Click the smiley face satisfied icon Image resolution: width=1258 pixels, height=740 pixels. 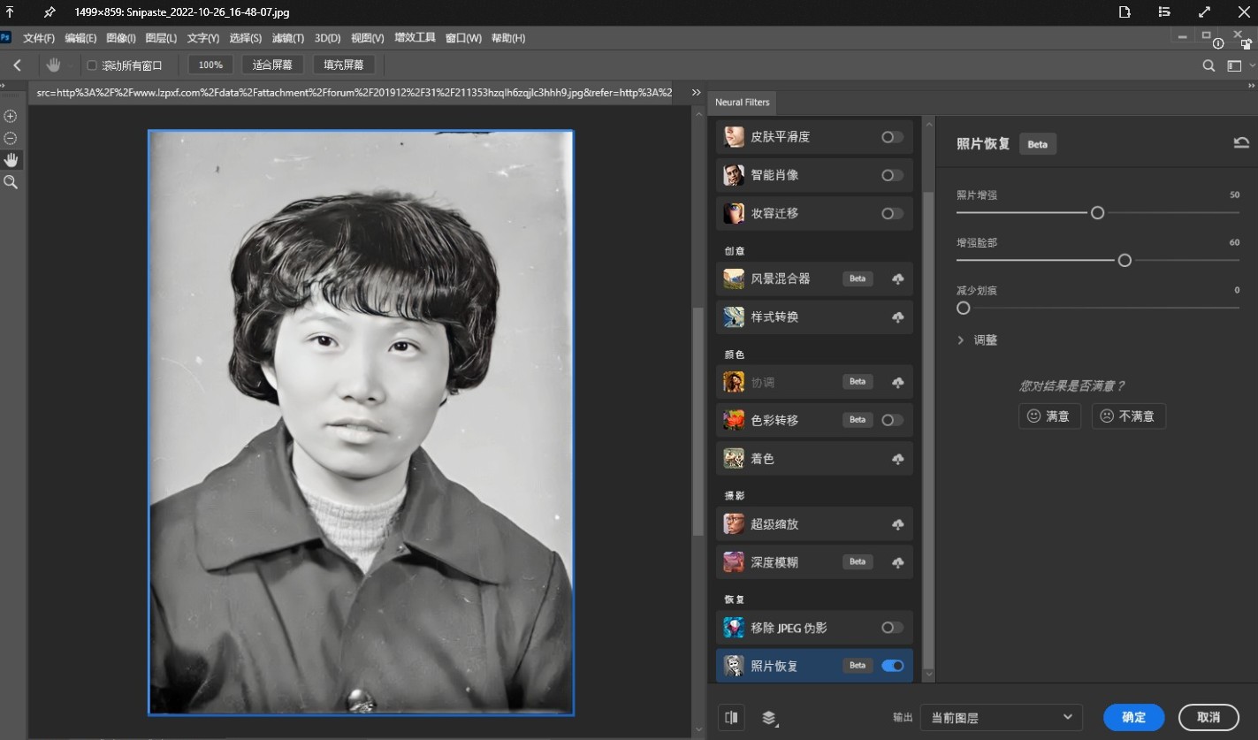point(1033,416)
